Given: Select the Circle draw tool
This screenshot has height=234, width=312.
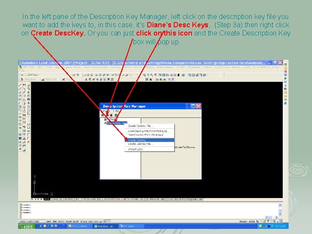Looking at the screenshot, I should (20, 107).
